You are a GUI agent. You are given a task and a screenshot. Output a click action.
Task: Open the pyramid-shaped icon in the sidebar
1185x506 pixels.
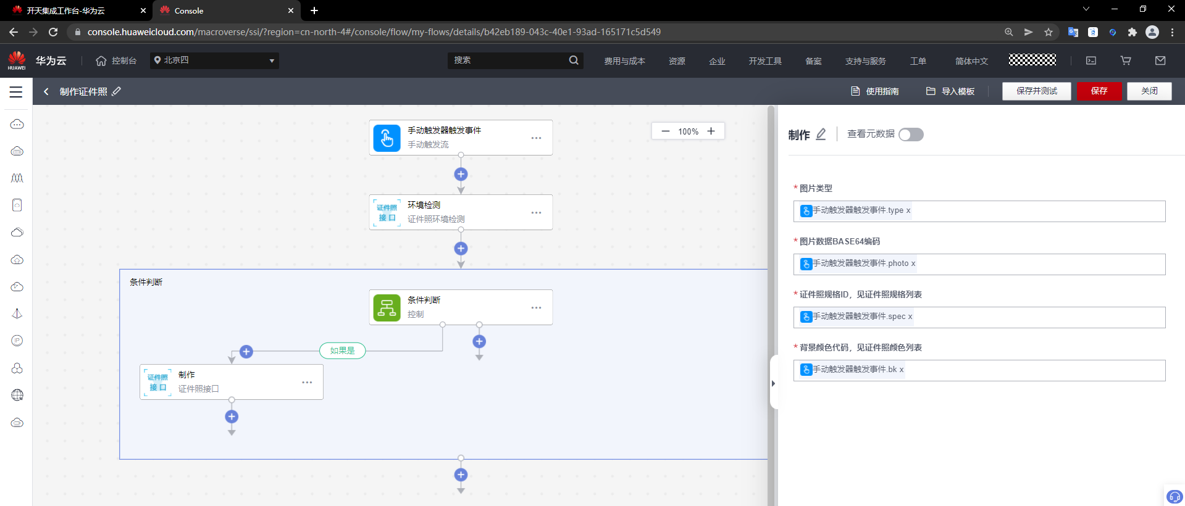click(17, 313)
